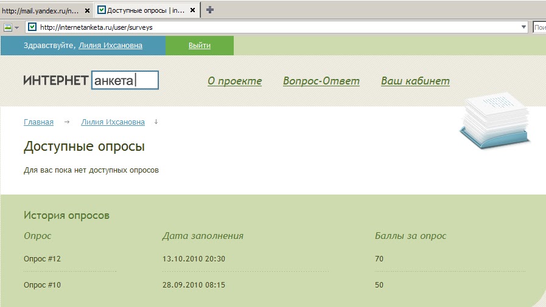Click the date 28.09.2010 08:15
This screenshot has height=307, width=546.
[x=194, y=285]
